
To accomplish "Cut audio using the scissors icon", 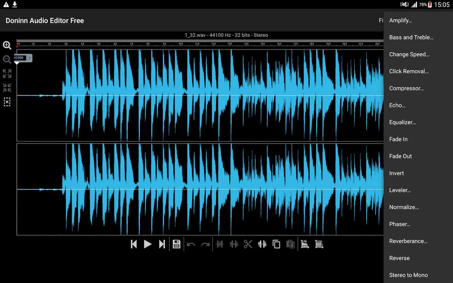I will [248, 244].
